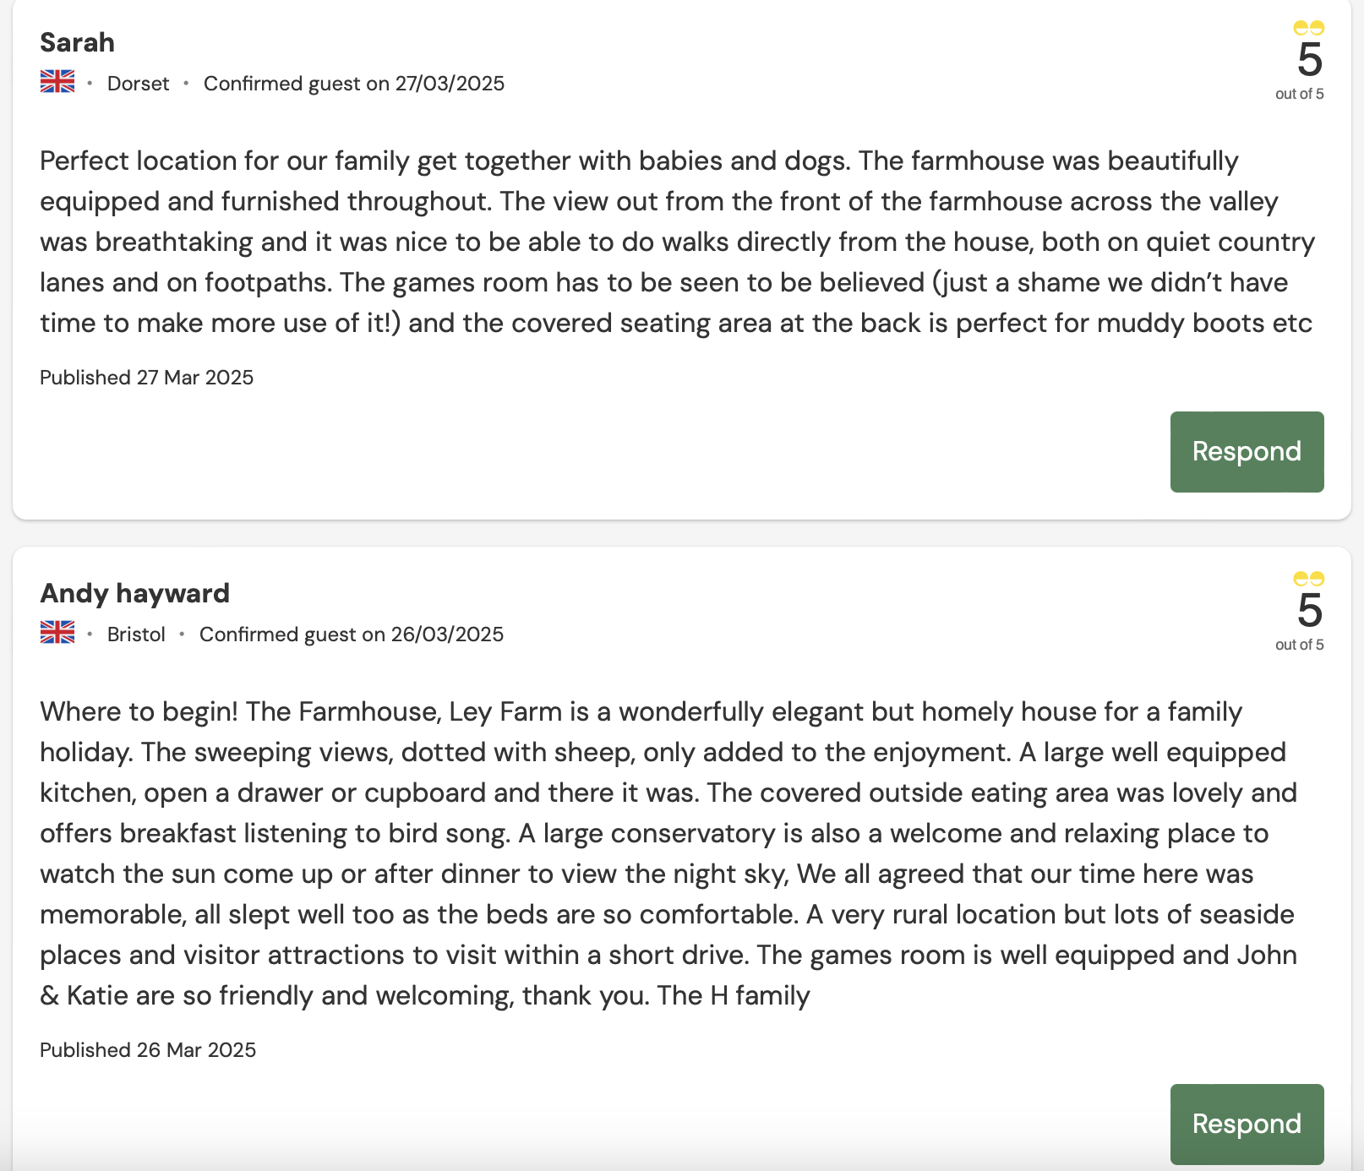Click Respond on Andy hayward's review
The width and height of the screenshot is (1364, 1171).
click(1247, 1124)
